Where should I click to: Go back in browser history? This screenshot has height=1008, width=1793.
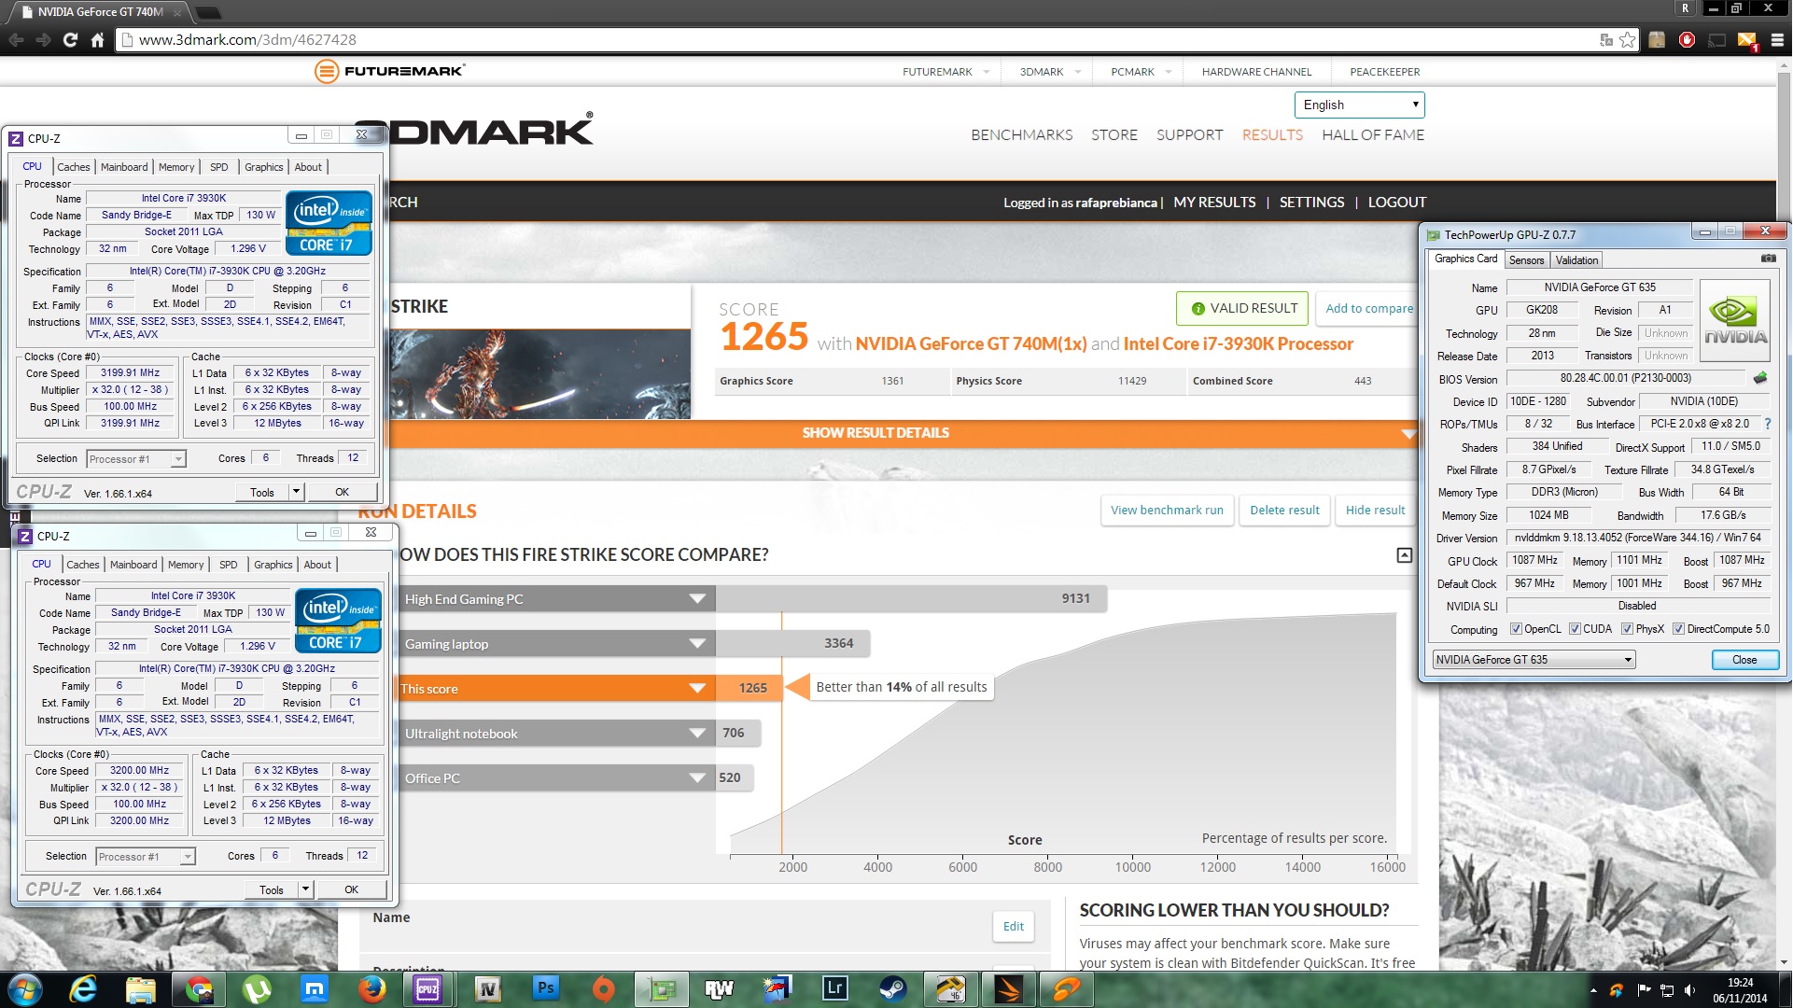tap(16, 39)
